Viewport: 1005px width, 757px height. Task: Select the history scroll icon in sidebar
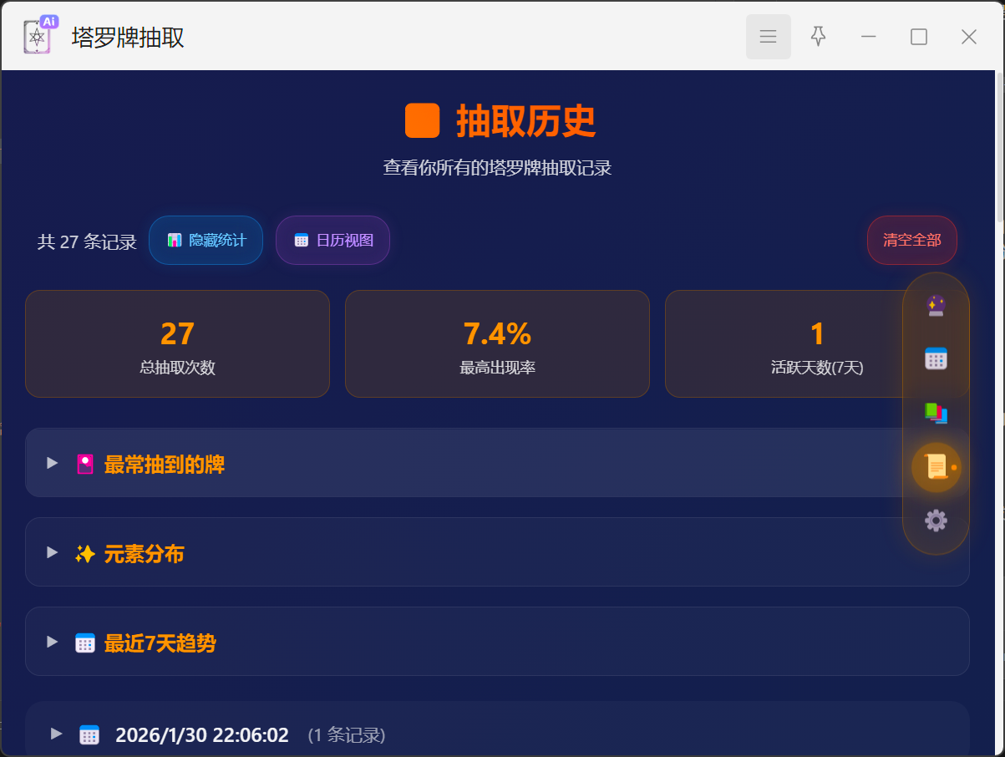coord(936,467)
